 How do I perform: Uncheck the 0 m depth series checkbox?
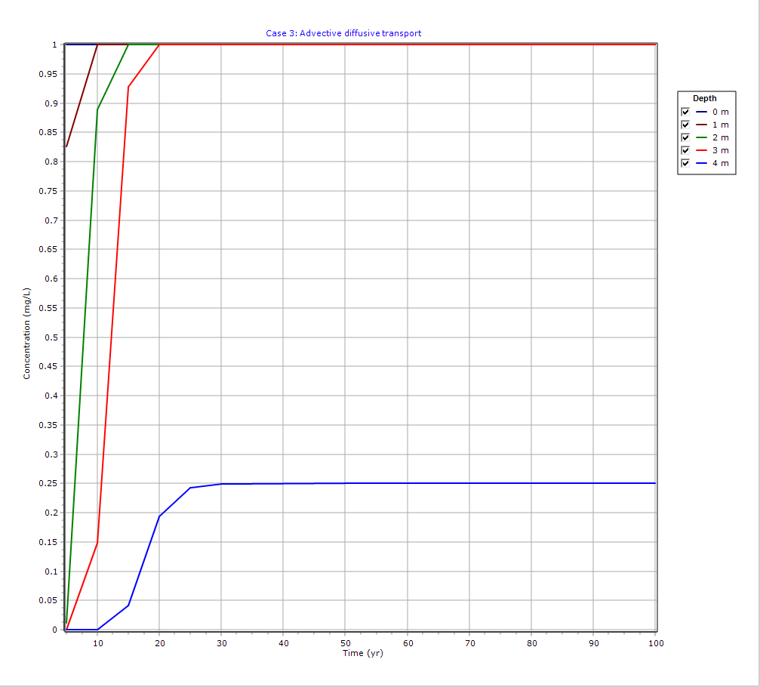[x=685, y=112]
